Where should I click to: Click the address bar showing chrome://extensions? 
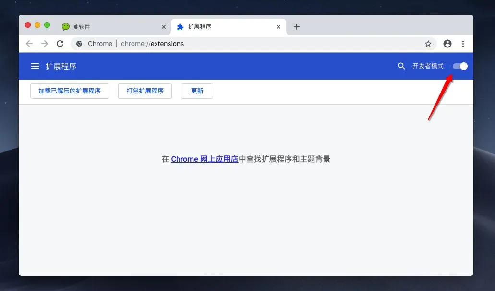(254, 44)
